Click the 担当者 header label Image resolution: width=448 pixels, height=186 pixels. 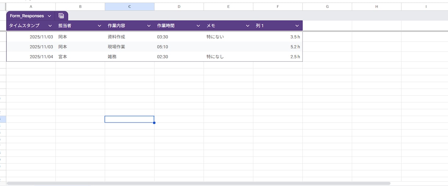coord(65,26)
